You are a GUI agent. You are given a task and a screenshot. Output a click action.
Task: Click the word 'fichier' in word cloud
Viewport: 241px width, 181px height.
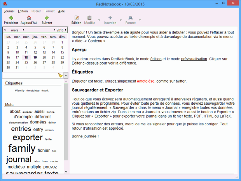tap(44, 150)
